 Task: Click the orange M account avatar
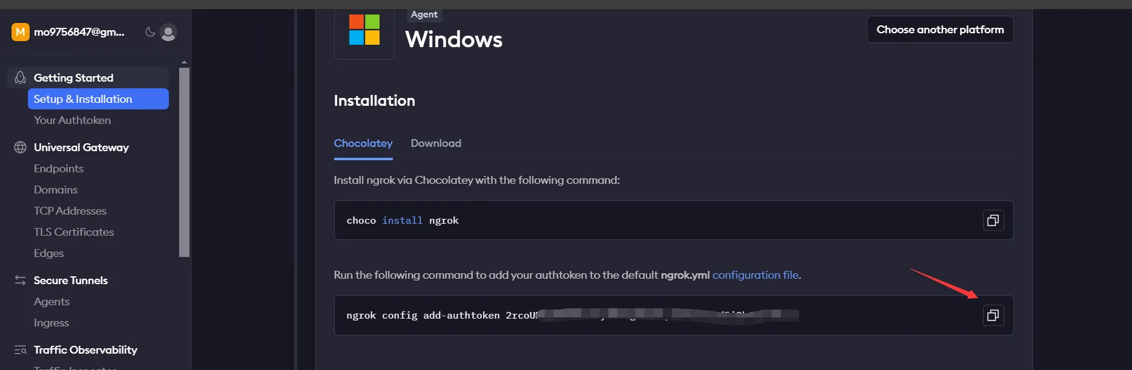[x=21, y=32]
